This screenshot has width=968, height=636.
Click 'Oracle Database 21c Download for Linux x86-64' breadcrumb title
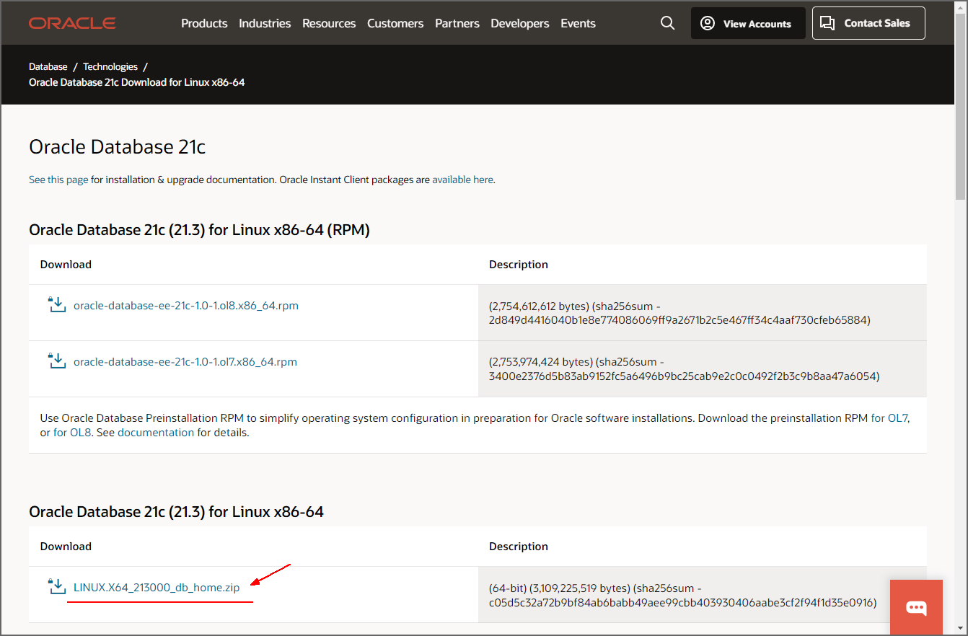click(137, 82)
